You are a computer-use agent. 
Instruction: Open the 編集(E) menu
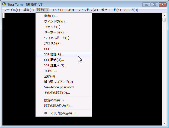[28, 10]
